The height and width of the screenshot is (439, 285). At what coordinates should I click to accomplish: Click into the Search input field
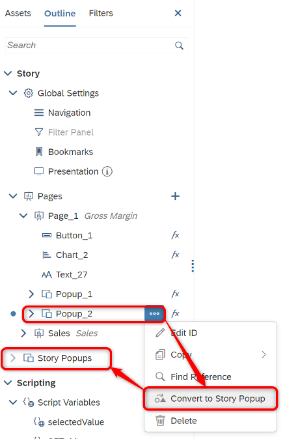90,46
